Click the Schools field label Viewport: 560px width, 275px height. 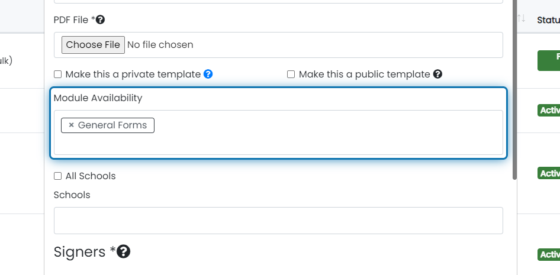tap(72, 195)
